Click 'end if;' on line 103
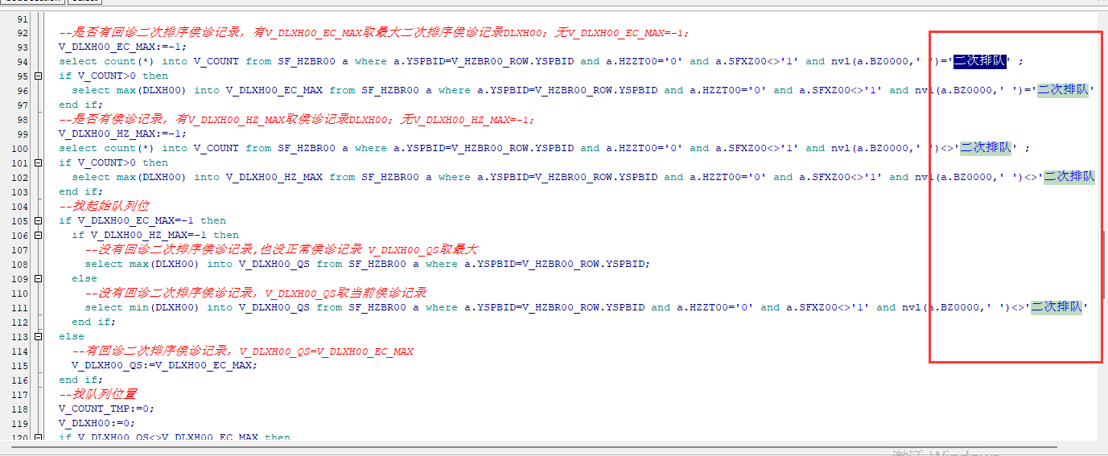Image resolution: width=1108 pixels, height=456 pixels. [81, 191]
